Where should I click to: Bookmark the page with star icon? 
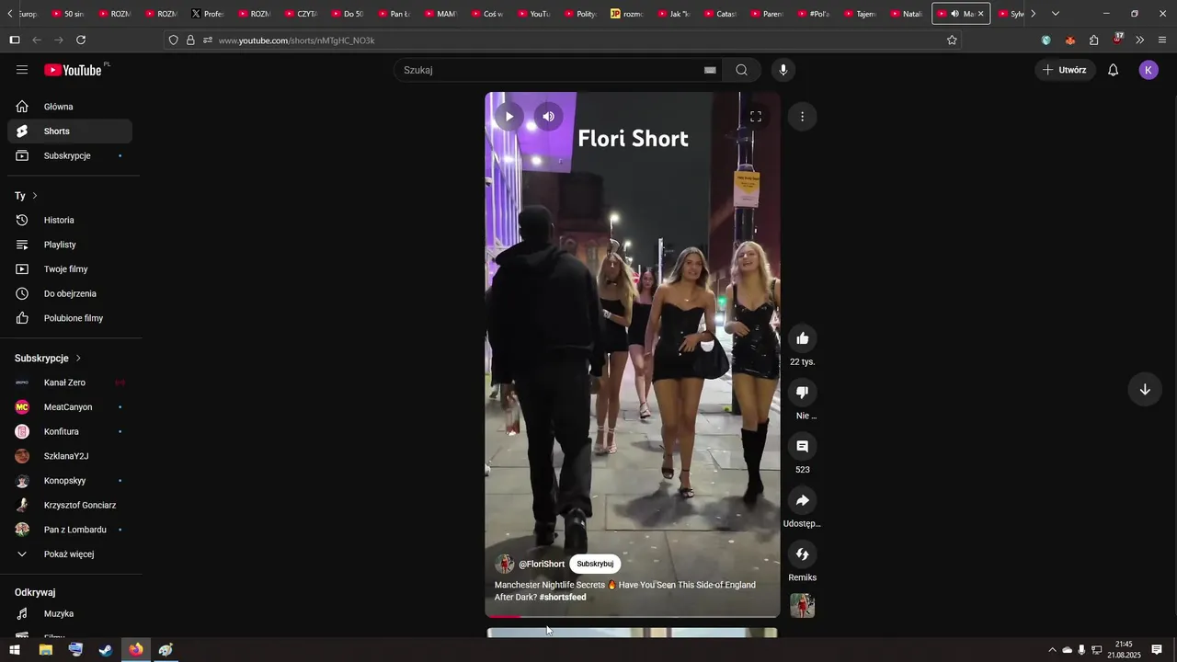click(952, 40)
